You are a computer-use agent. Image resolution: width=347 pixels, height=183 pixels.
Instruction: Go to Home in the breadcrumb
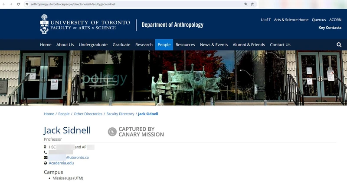[49, 114]
